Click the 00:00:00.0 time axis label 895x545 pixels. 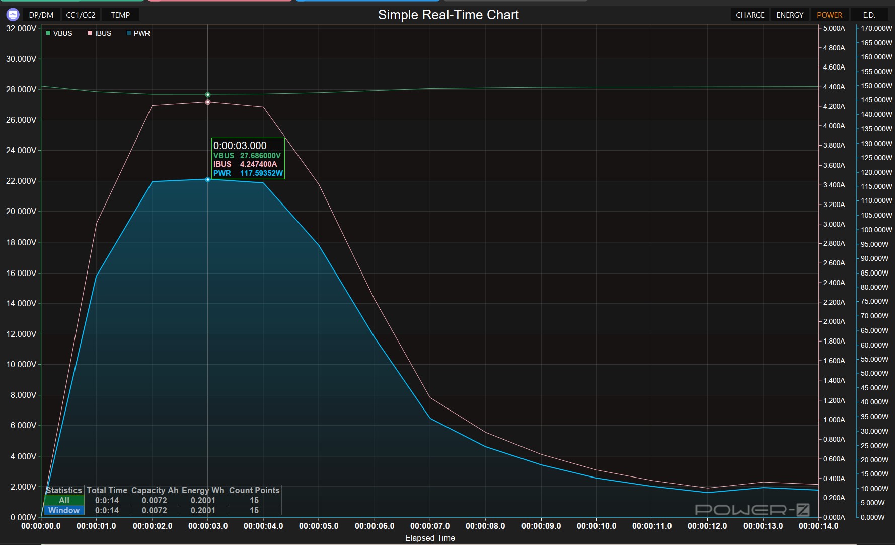pos(41,526)
